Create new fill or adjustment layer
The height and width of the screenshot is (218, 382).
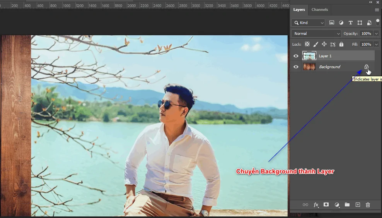(x=337, y=204)
